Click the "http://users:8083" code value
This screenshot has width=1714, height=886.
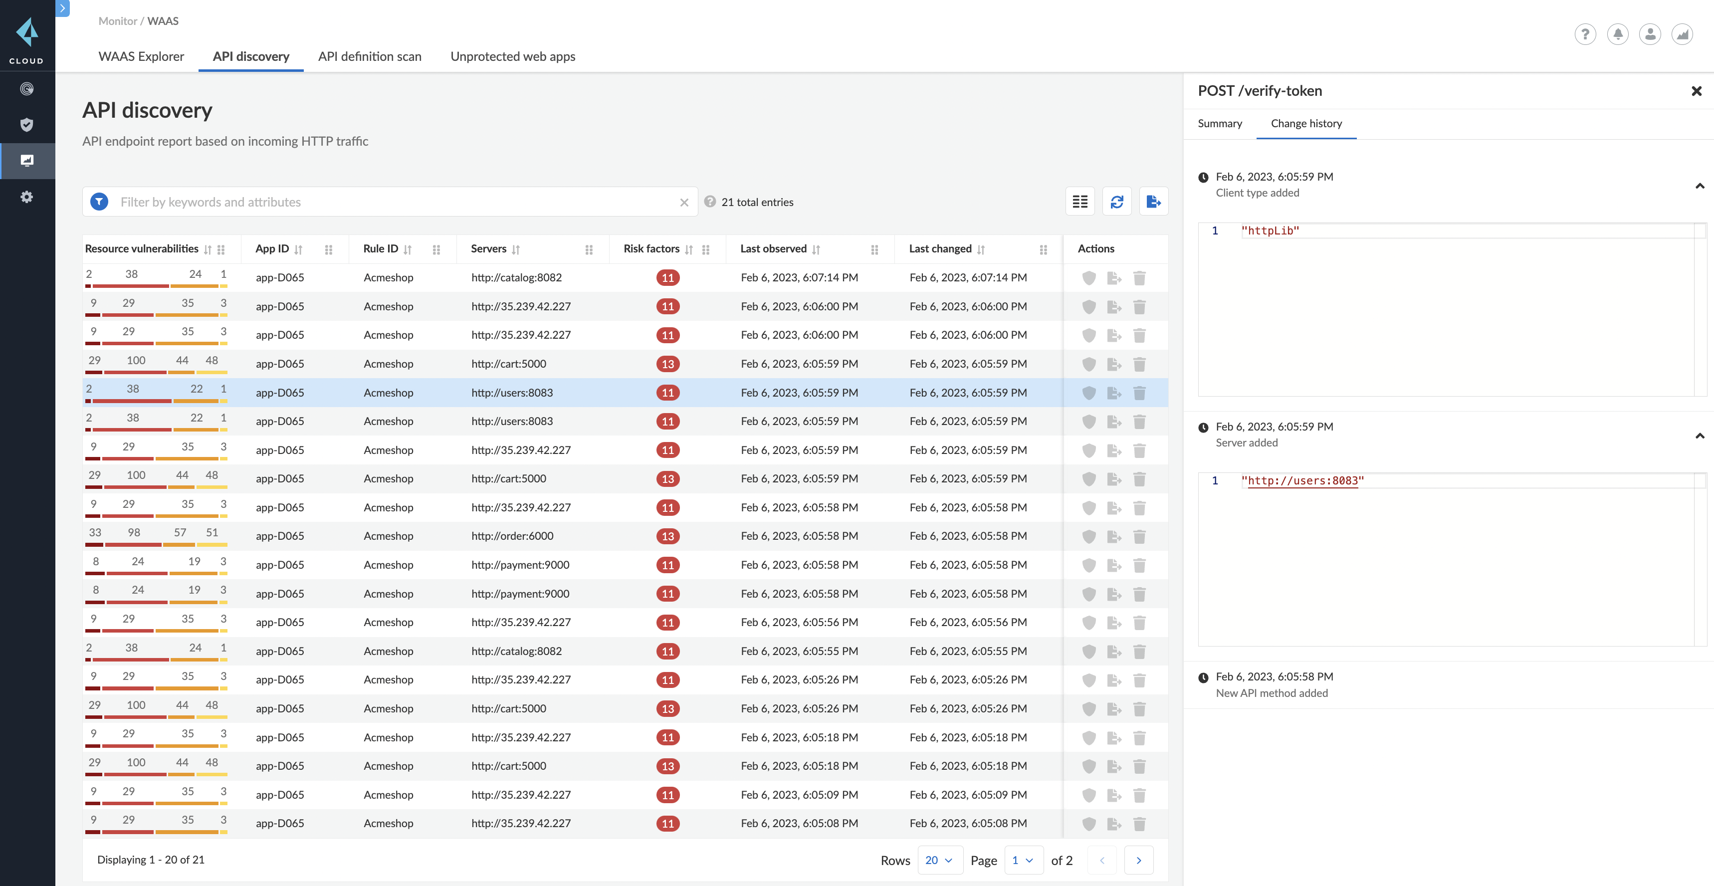[x=1302, y=480]
